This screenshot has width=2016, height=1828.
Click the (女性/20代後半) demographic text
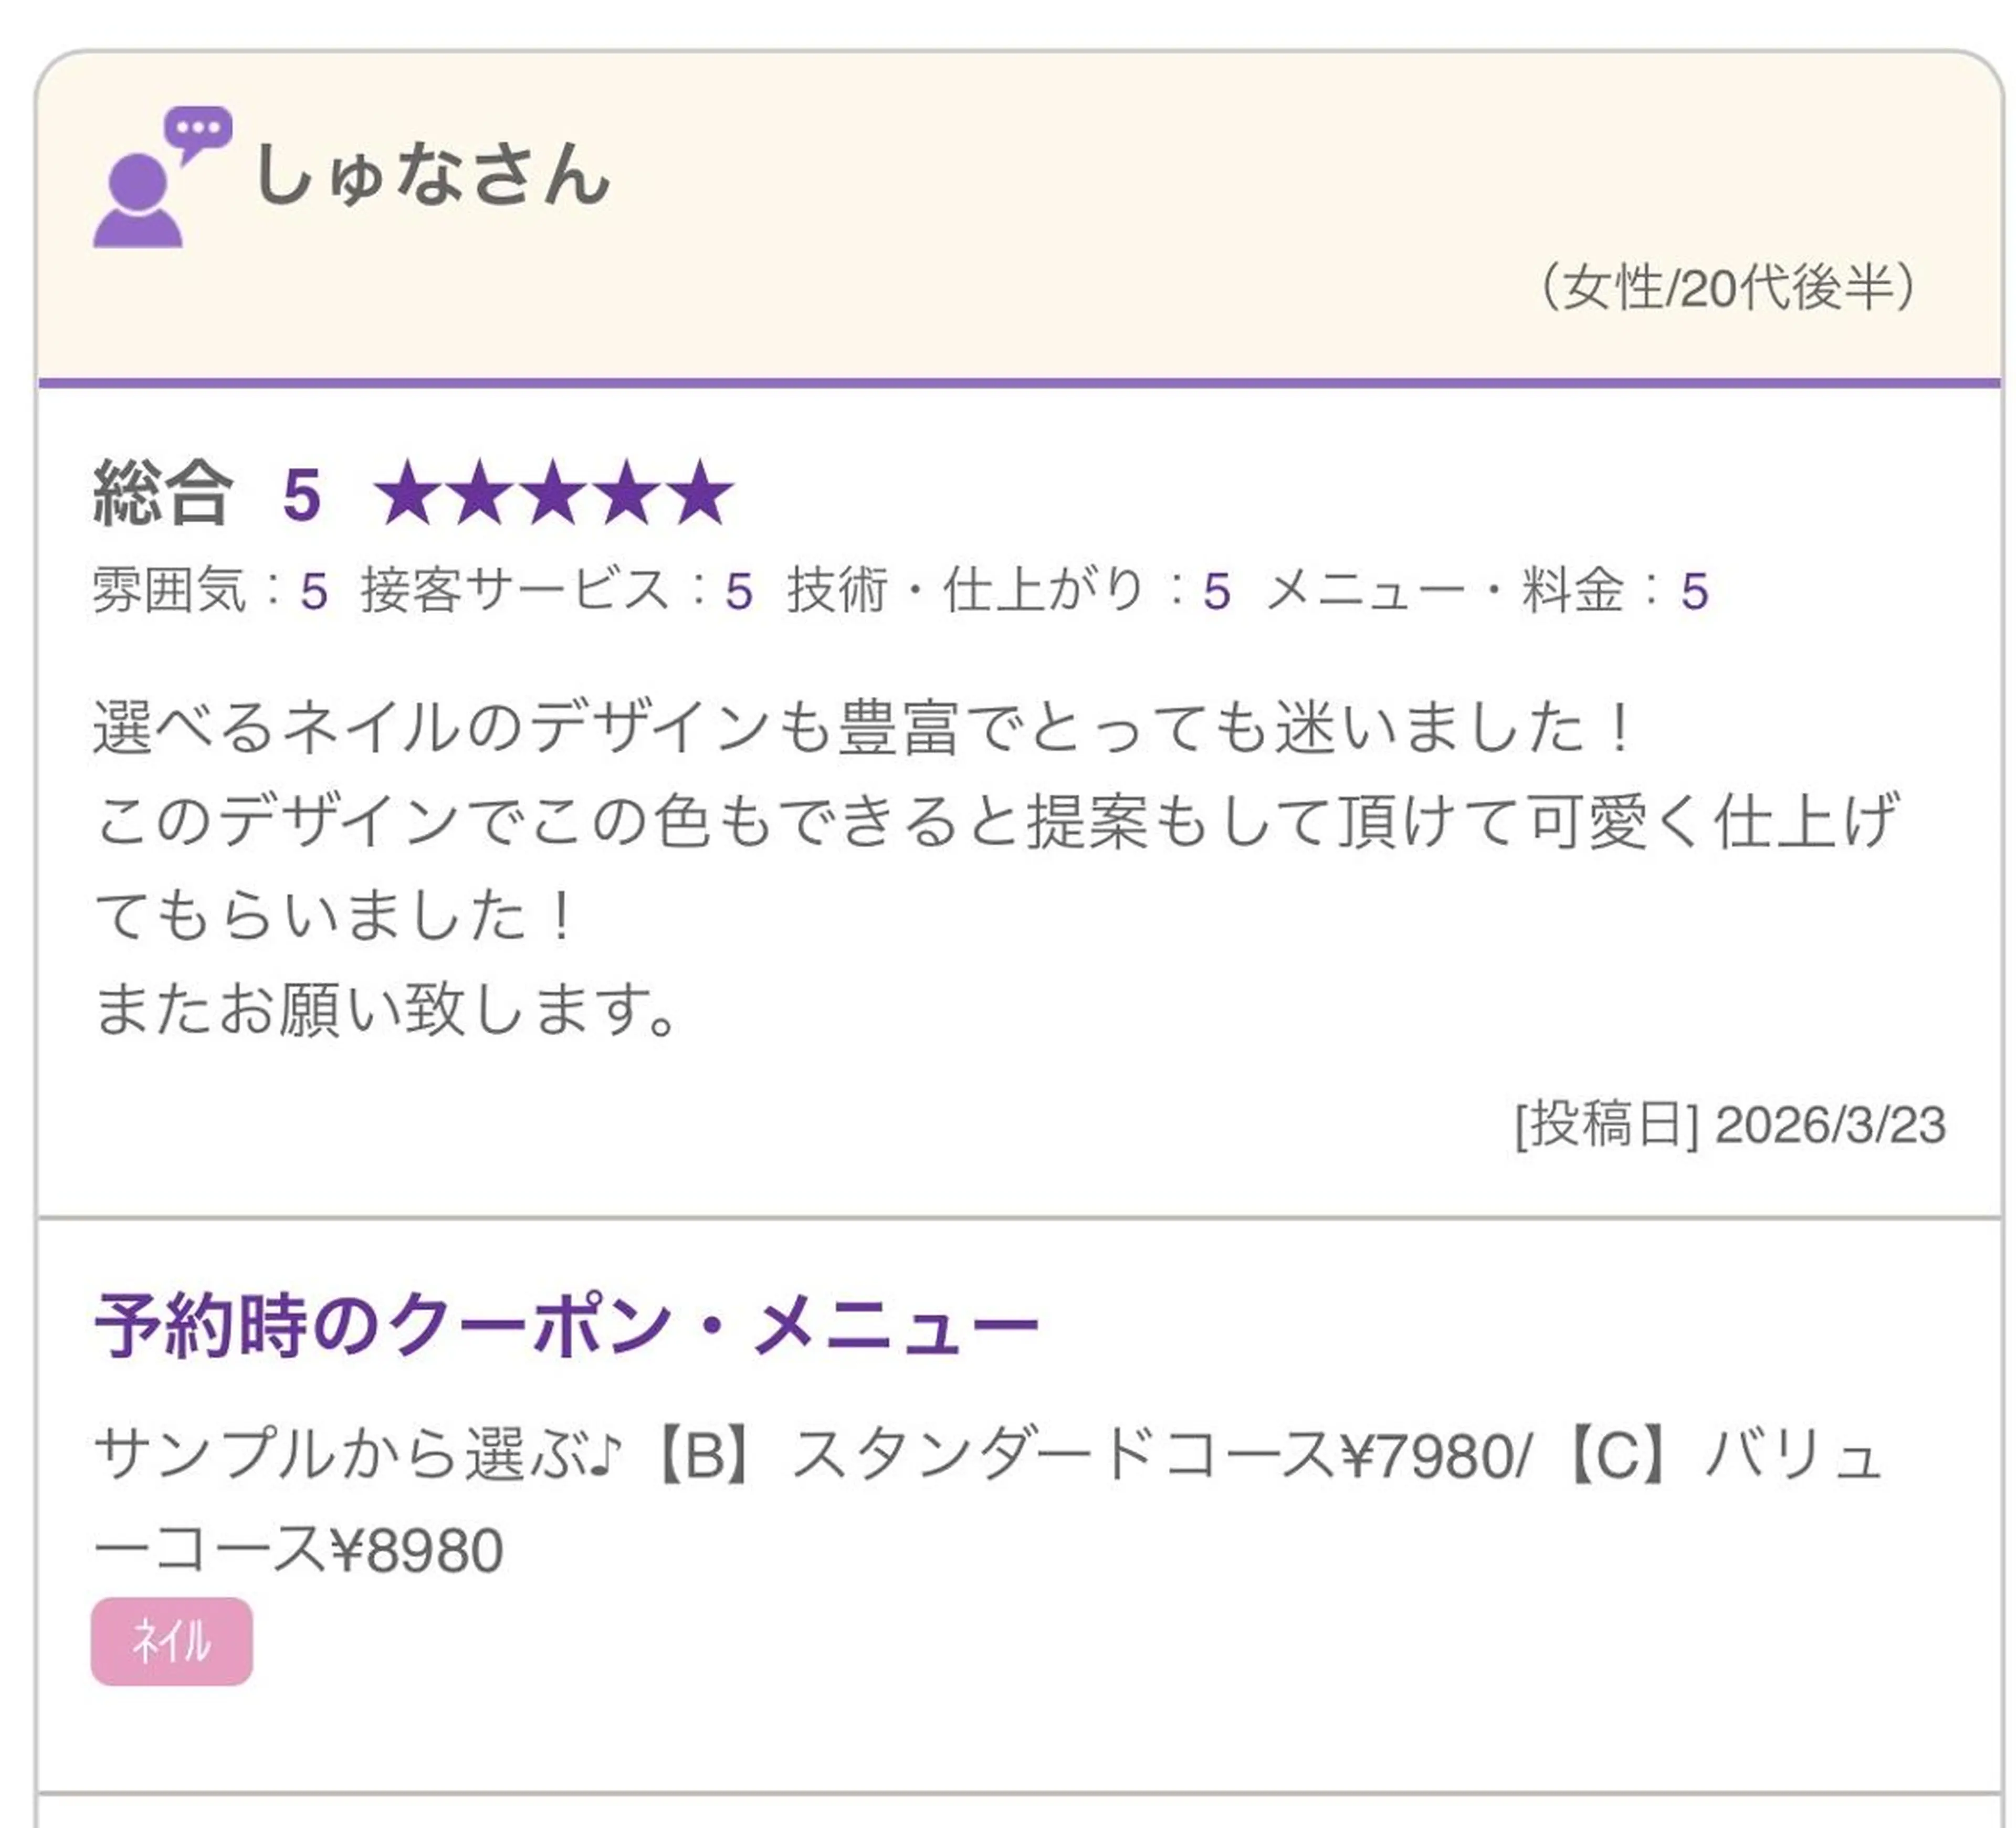coord(1727,288)
